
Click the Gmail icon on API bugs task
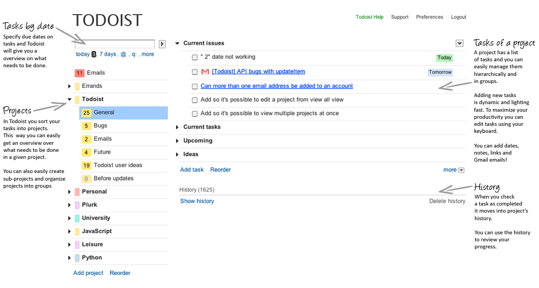205,72
